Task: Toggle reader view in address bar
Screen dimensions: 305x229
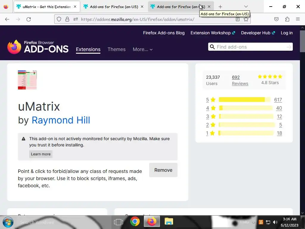Action: tap(237, 19)
